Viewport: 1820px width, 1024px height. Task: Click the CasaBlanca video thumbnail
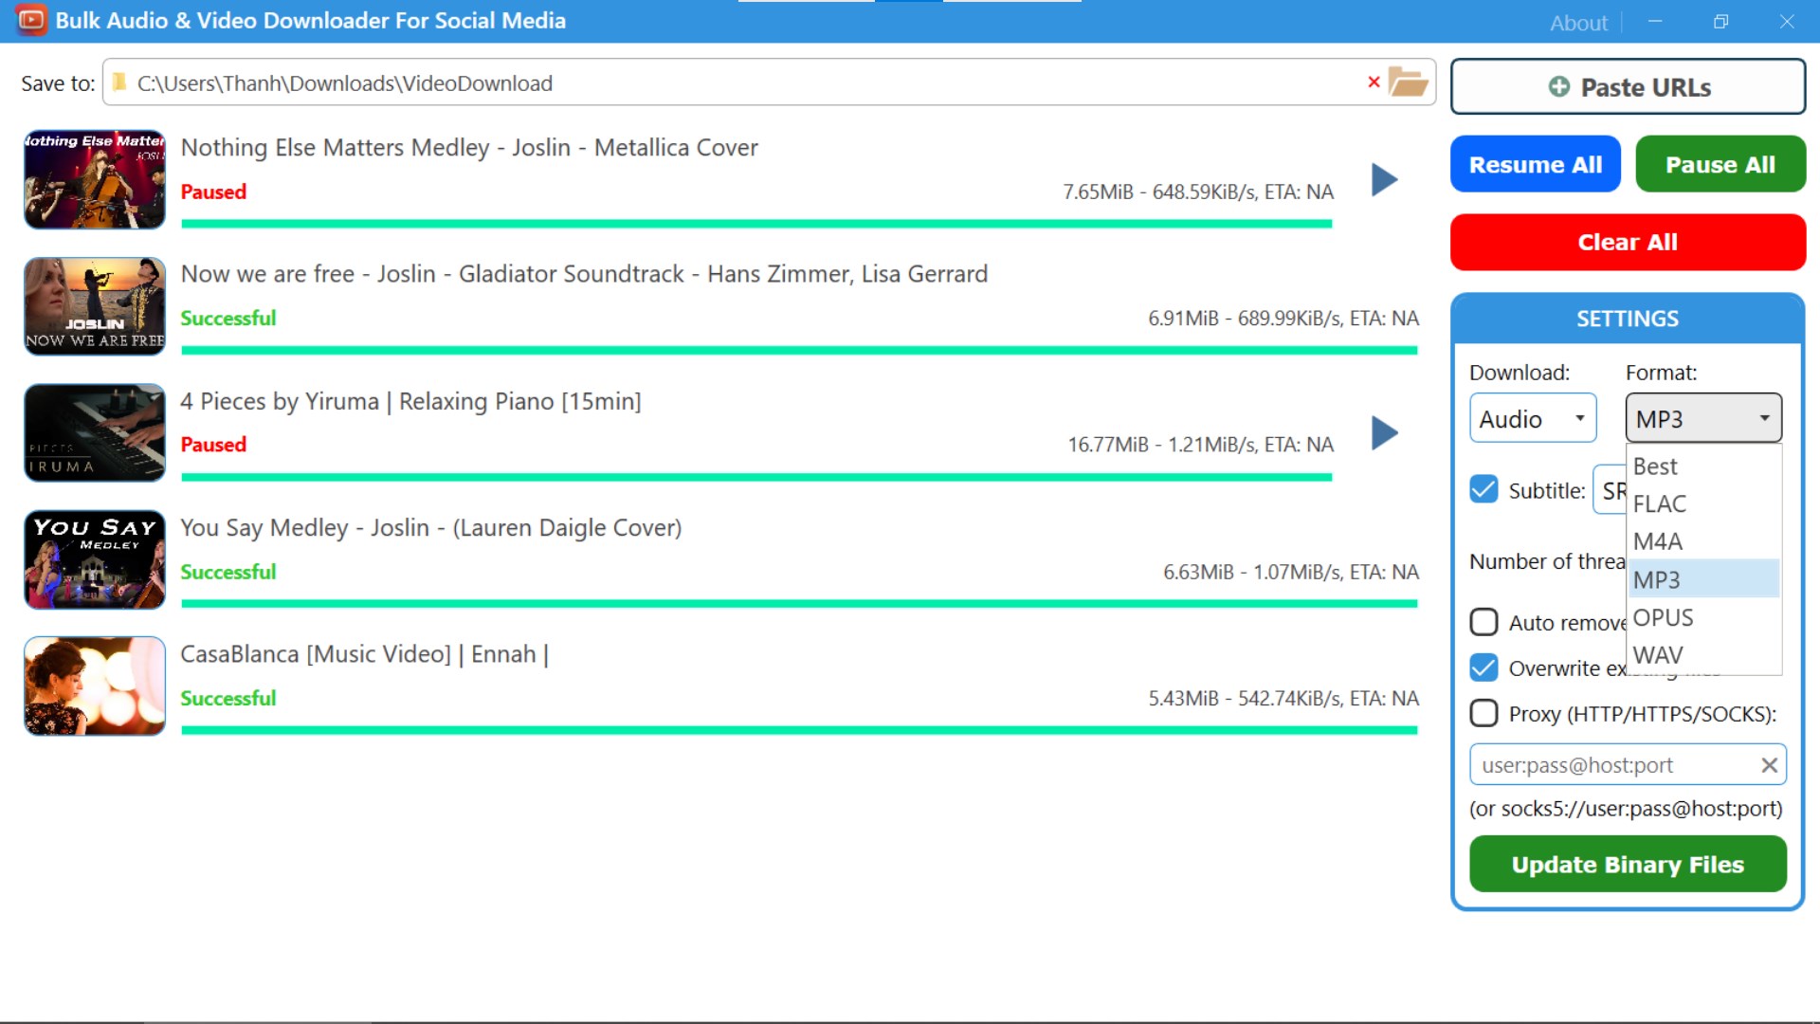94,686
